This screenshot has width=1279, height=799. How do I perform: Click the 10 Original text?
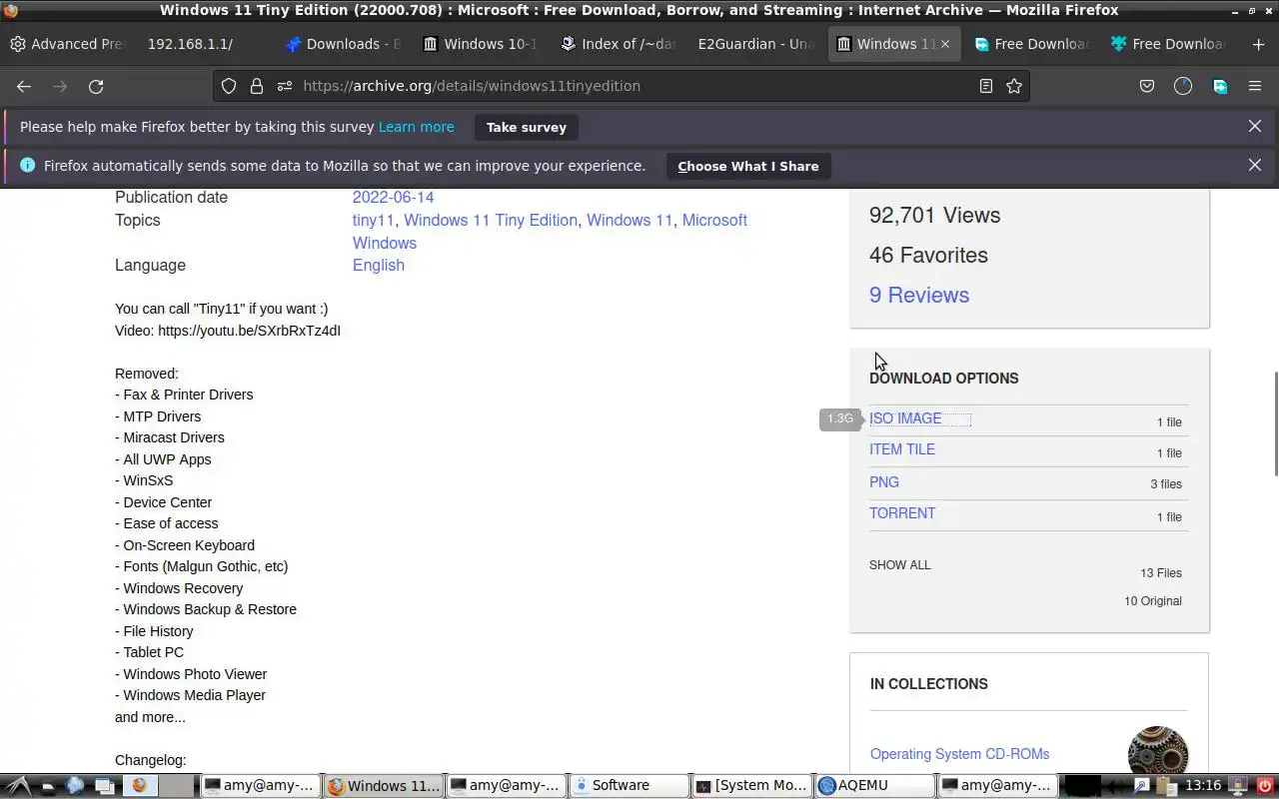tap(1153, 601)
